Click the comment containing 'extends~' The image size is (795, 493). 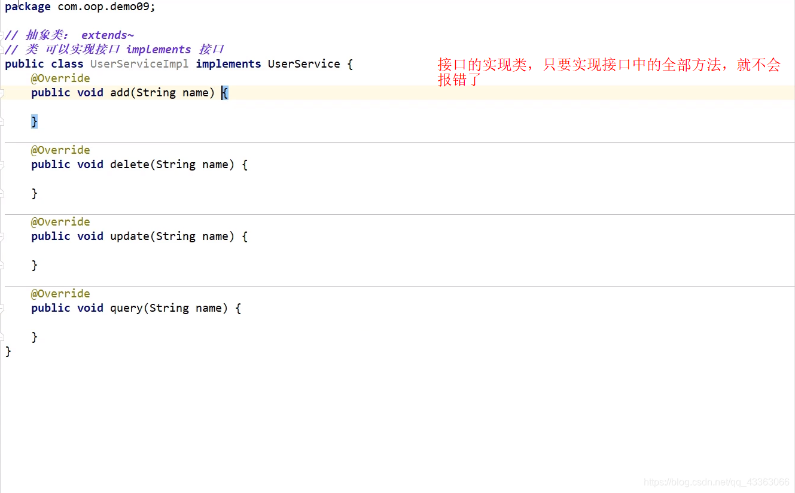pyautogui.click(x=69, y=35)
